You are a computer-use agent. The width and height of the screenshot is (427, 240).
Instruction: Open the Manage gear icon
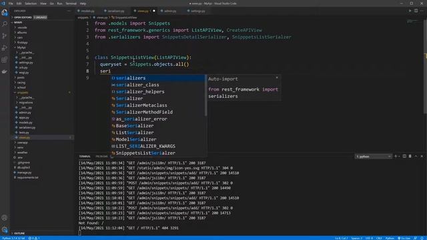tap(5, 229)
